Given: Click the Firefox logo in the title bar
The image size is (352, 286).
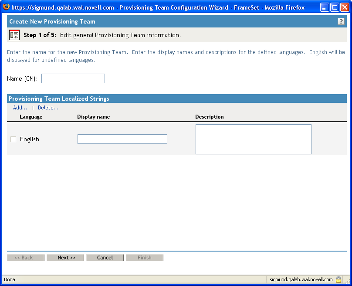Looking at the screenshot, I should coord(6,7).
